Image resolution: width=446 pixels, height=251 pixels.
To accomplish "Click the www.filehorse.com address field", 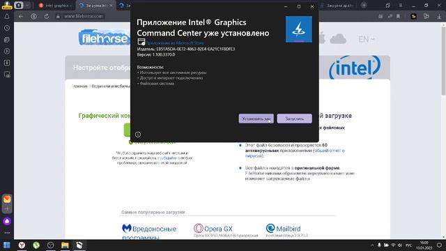I will [x=84, y=17].
